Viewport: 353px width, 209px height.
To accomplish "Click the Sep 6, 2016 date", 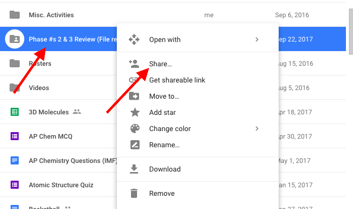I will (x=292, y=15).
